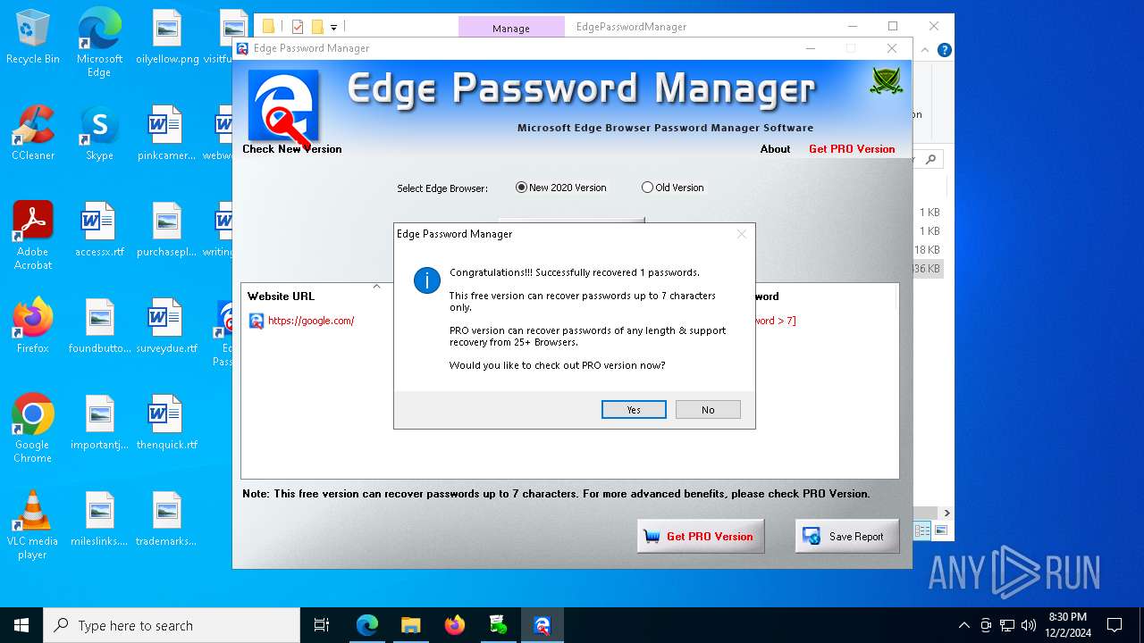Screen dimensions: 1144x643
Task: Open File Explorer from the taskbar
Action: (410, 625)
